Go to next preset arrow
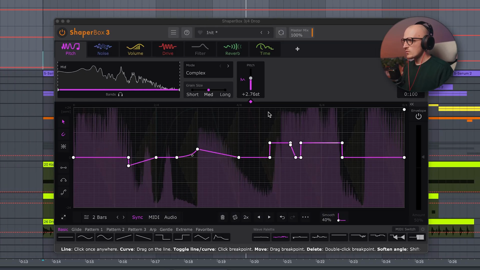Viewport: 480px width, 270px height. 268,32
